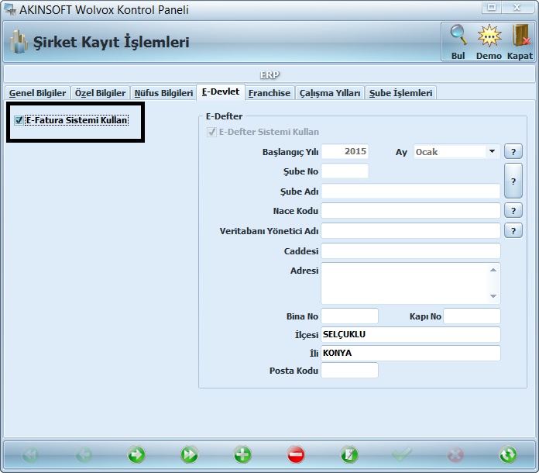Toggle E-Fatura Sistemi Kullan checkbox
This screenshot has height=473, width=539.
(x=19, y=120)
